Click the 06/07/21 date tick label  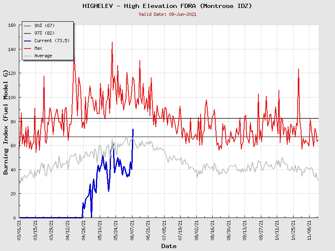(x=132, y=230)
